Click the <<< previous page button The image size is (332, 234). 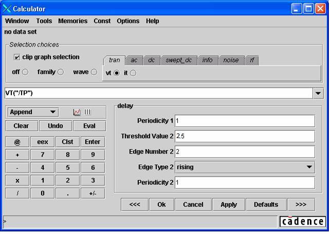click(x=135, y=204)
